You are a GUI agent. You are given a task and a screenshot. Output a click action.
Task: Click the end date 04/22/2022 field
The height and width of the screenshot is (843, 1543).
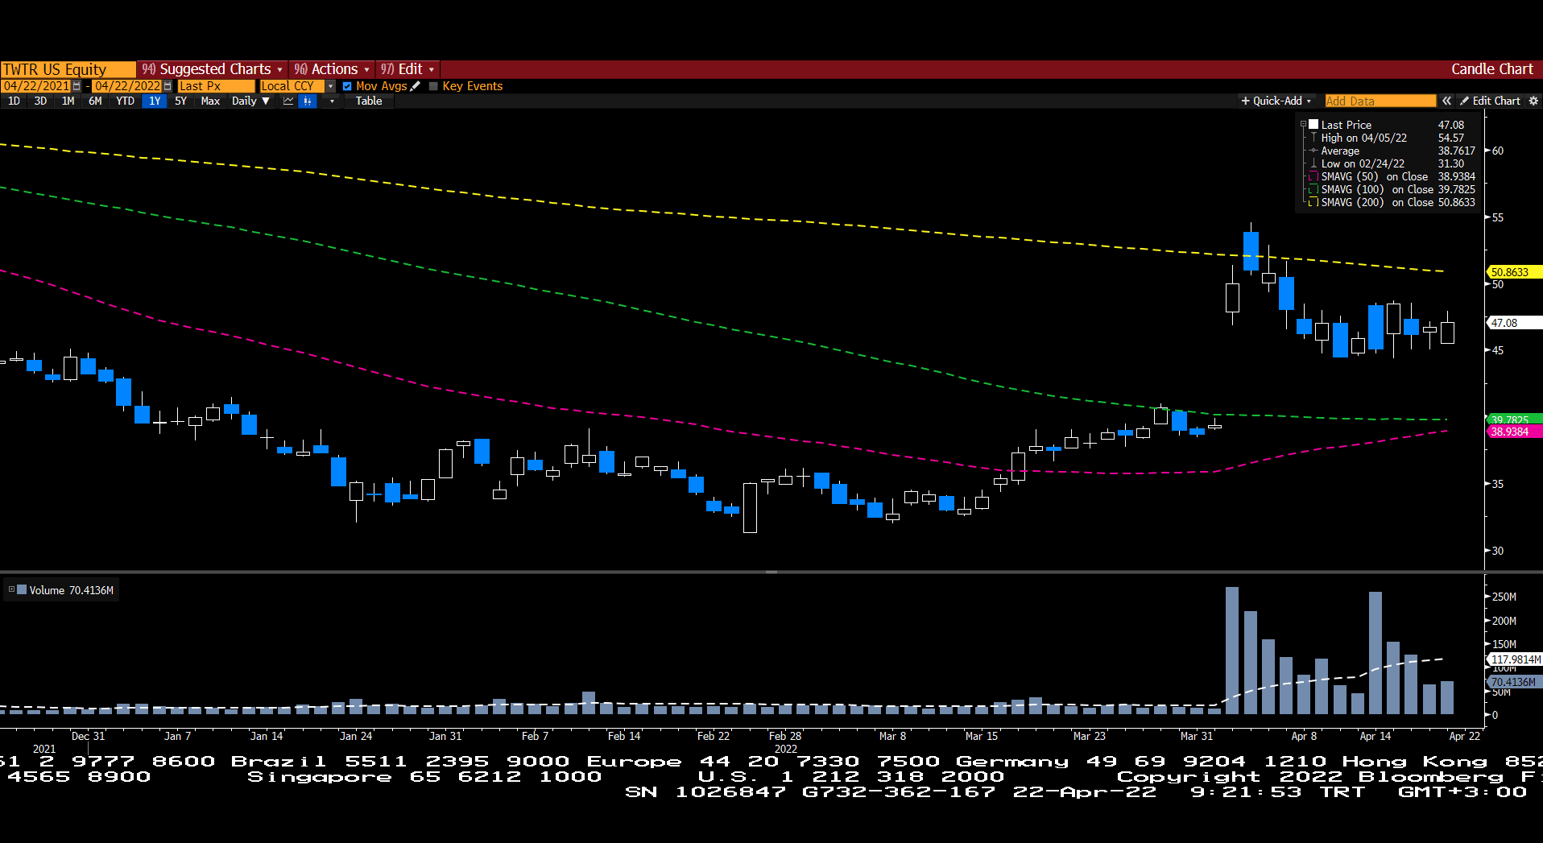[127, 86]
